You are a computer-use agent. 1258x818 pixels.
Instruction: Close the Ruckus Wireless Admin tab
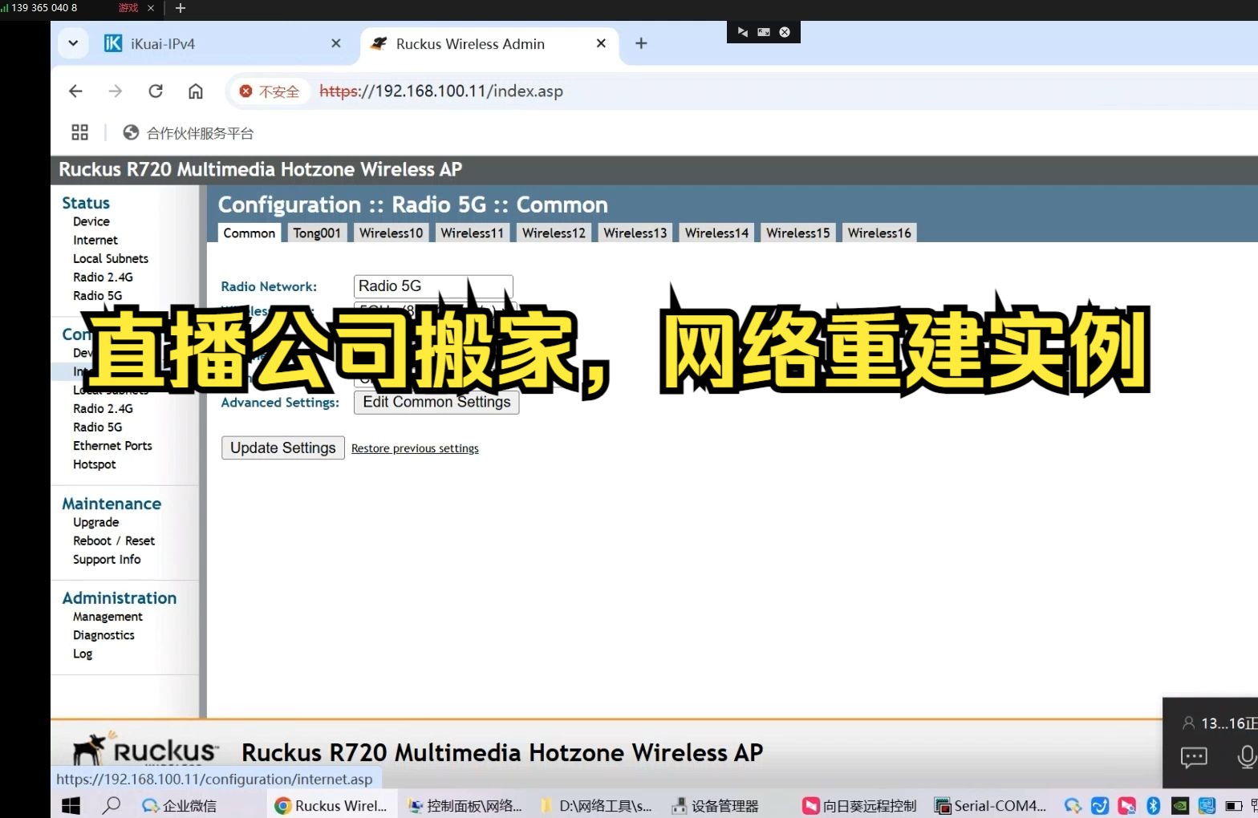click(601, 43)
